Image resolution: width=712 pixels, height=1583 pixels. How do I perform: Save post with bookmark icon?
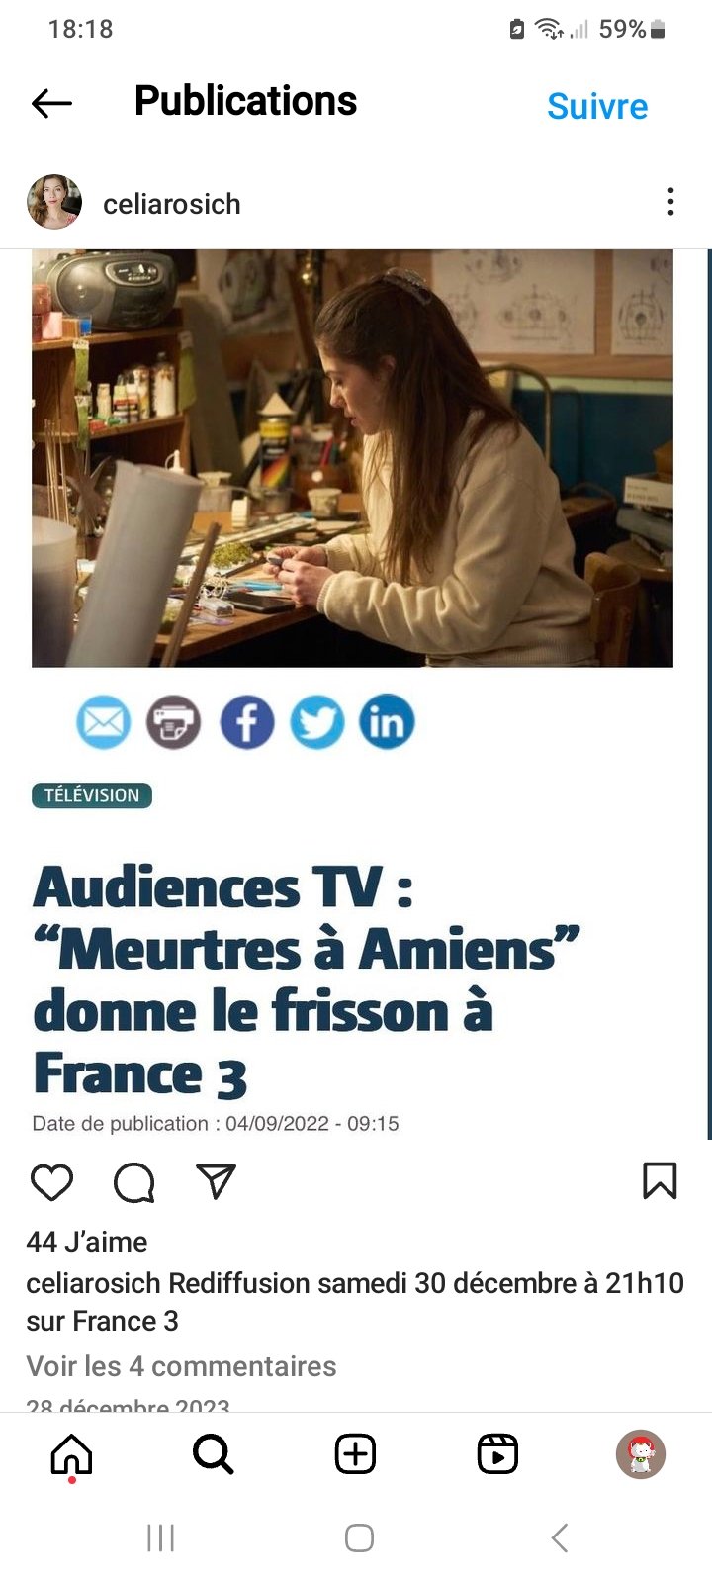click(660, 1180)
